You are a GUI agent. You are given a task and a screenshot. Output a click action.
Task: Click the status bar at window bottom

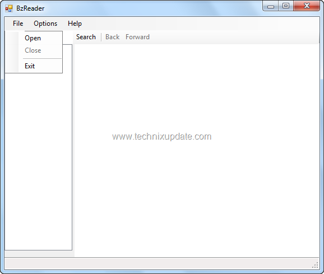tap(161, 263)
